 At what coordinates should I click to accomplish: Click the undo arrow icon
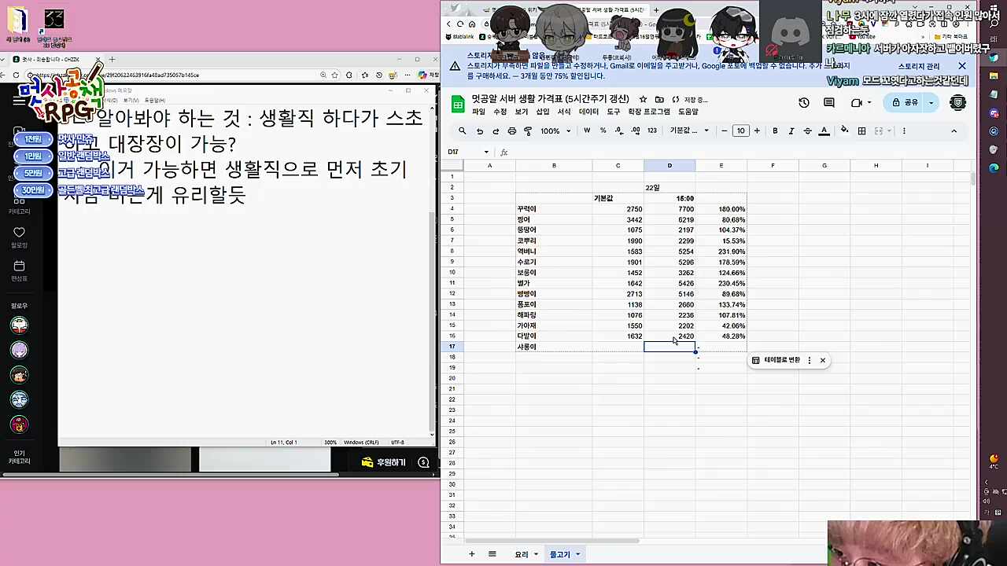(478, 130)
